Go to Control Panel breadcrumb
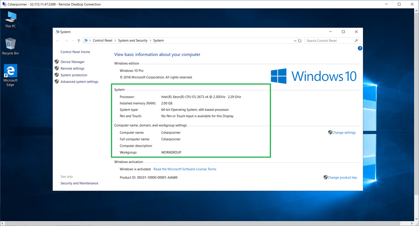The image size is (419, 226). 102,40
